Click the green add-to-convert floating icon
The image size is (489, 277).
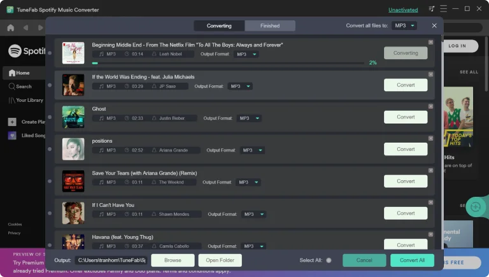(x=475, y=206)
